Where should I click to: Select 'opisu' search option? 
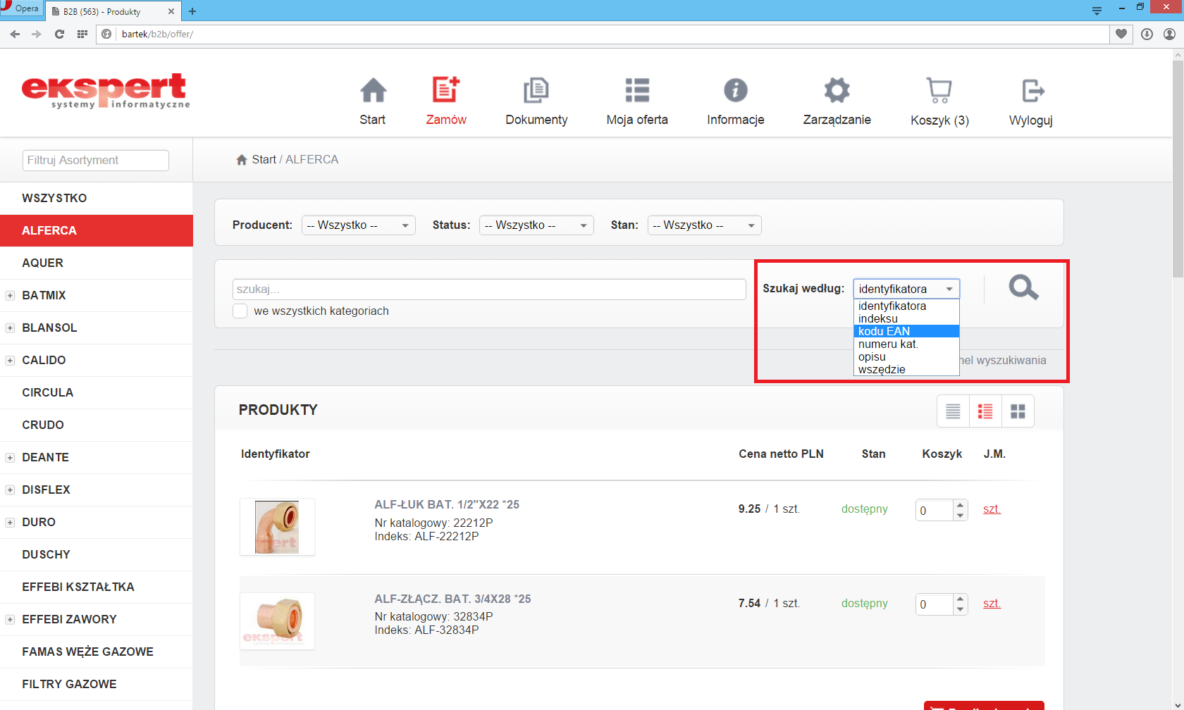(906, 356)
